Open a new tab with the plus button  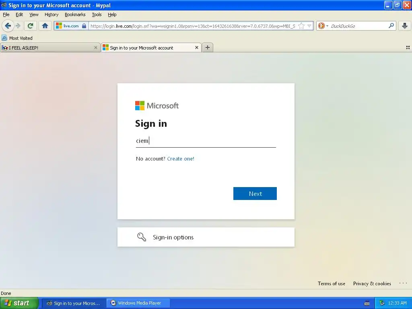(x=208, y=47)
